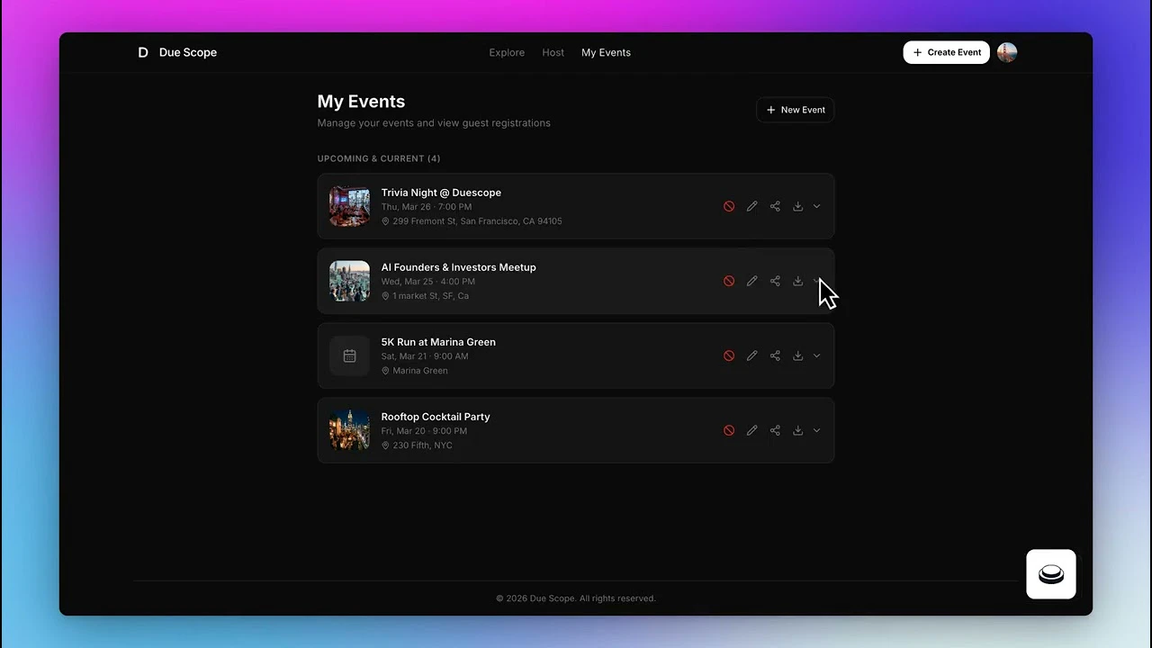Click the 230 Fifth, NYC location
The width and height of the screenshot is (1152, 648).
(422, 445)
